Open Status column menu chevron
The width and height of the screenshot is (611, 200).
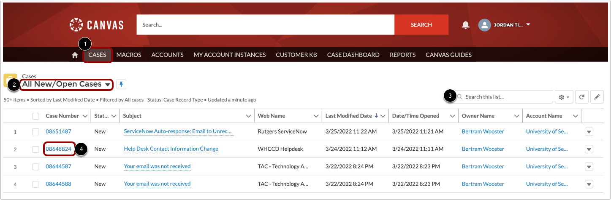[x=114, y=116]
